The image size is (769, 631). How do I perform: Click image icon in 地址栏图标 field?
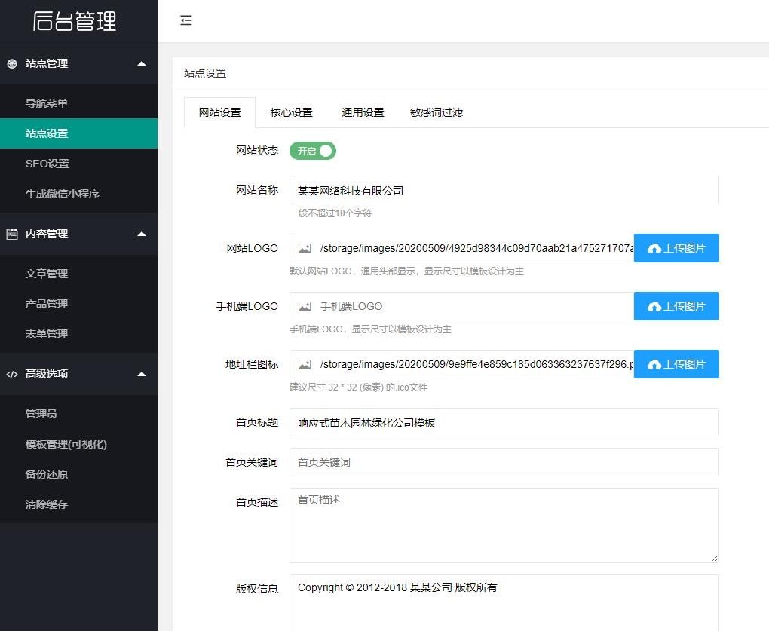[305, 364]
